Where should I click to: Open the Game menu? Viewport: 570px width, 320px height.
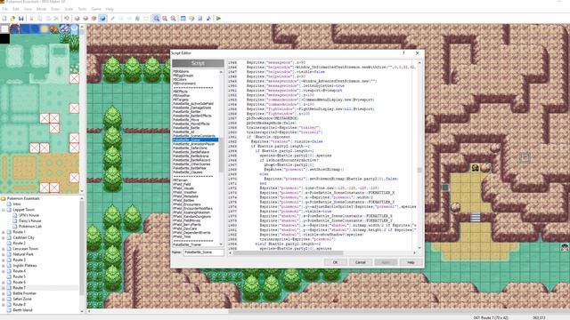pos(96,9)
